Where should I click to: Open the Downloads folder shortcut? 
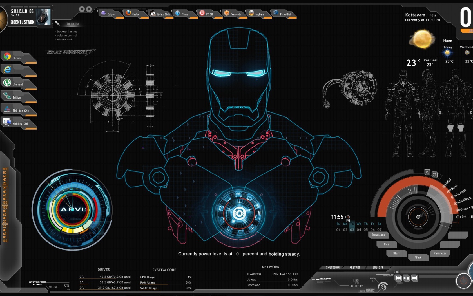point(378,235)
